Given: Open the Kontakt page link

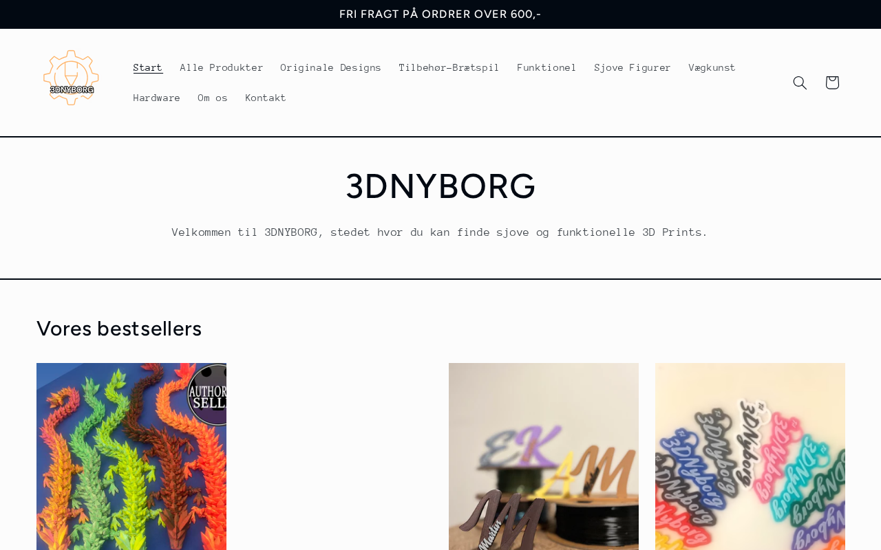Looking at the screenshot, I should [266, 98].
